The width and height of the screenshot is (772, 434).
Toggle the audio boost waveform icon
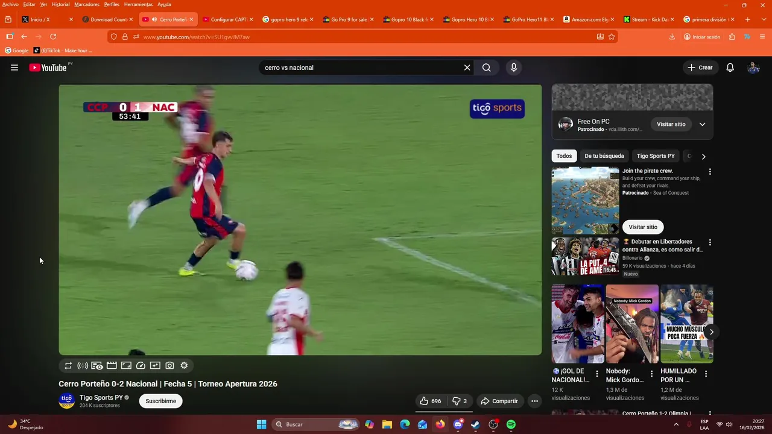pyautogui.click(x=83, y=365)
